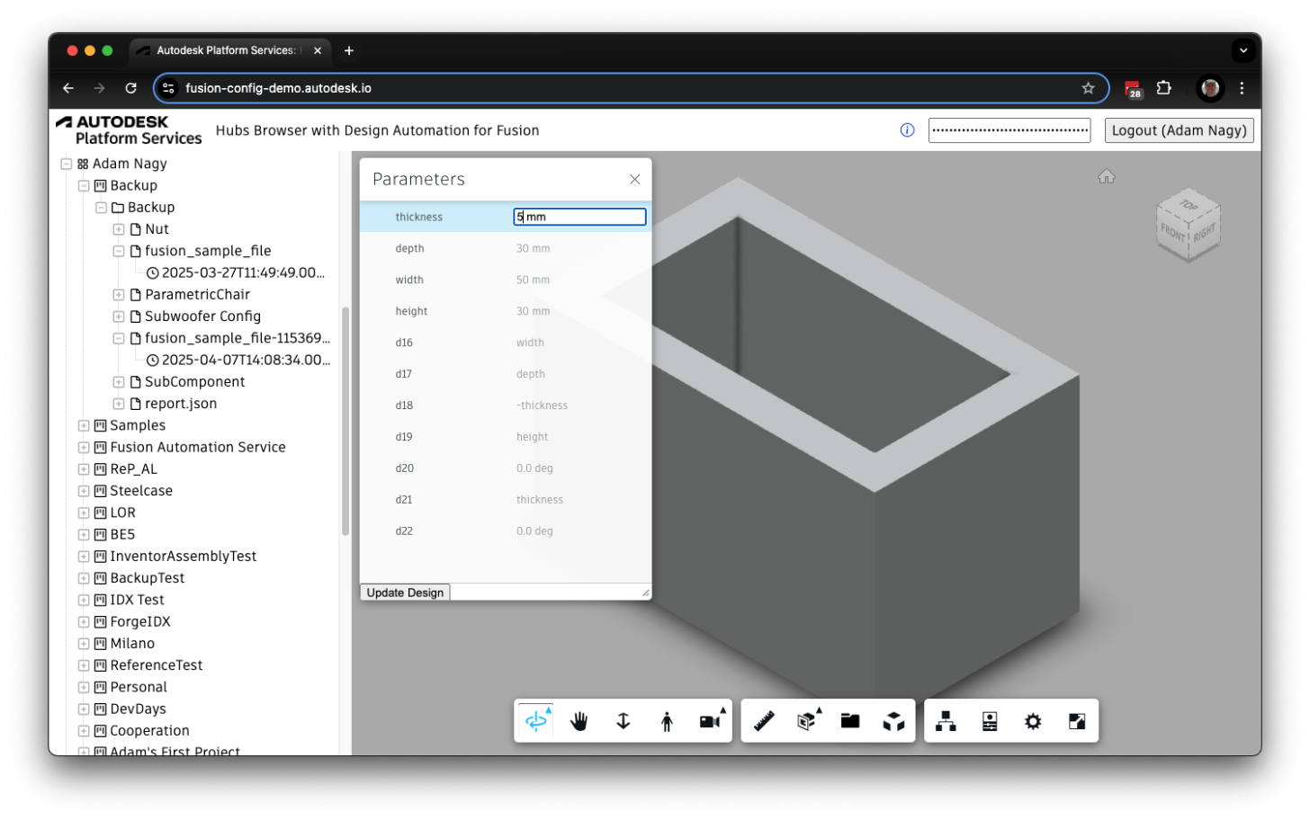Expand the Samples project node

pos(83,424)
